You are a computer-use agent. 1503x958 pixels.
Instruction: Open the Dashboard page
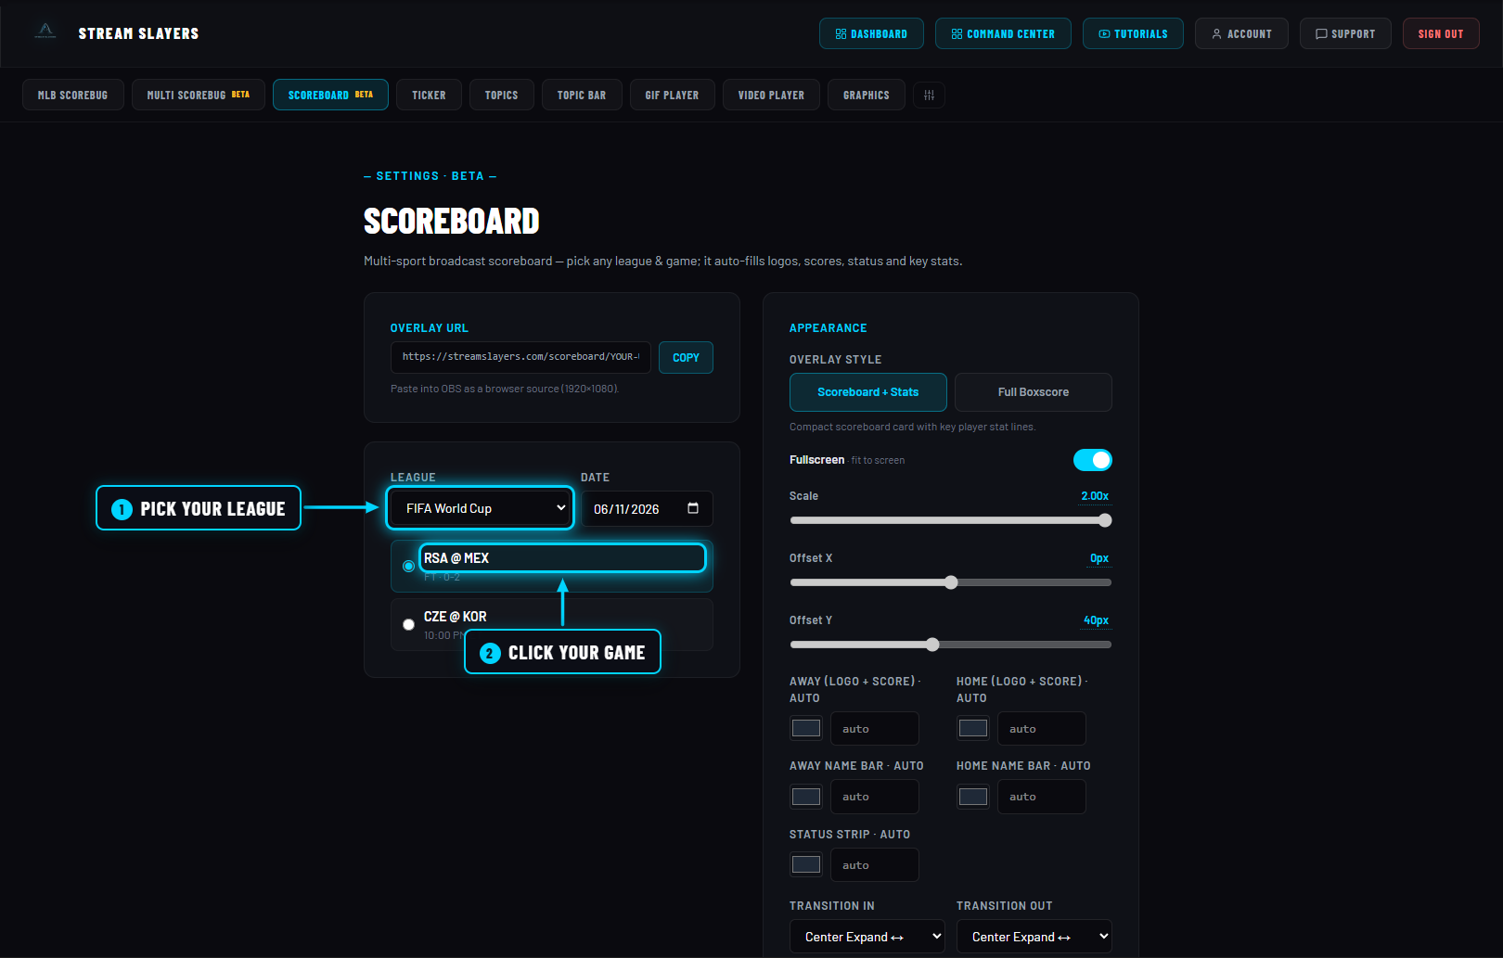(871, 33)
